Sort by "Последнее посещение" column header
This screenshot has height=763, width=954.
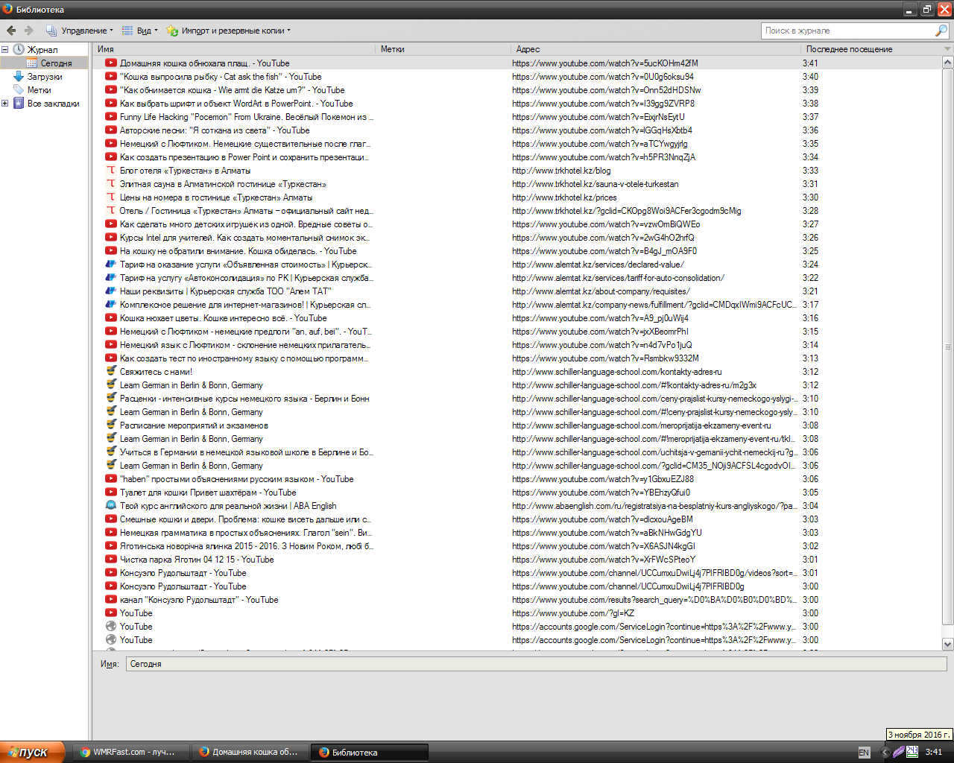[871, 49]
